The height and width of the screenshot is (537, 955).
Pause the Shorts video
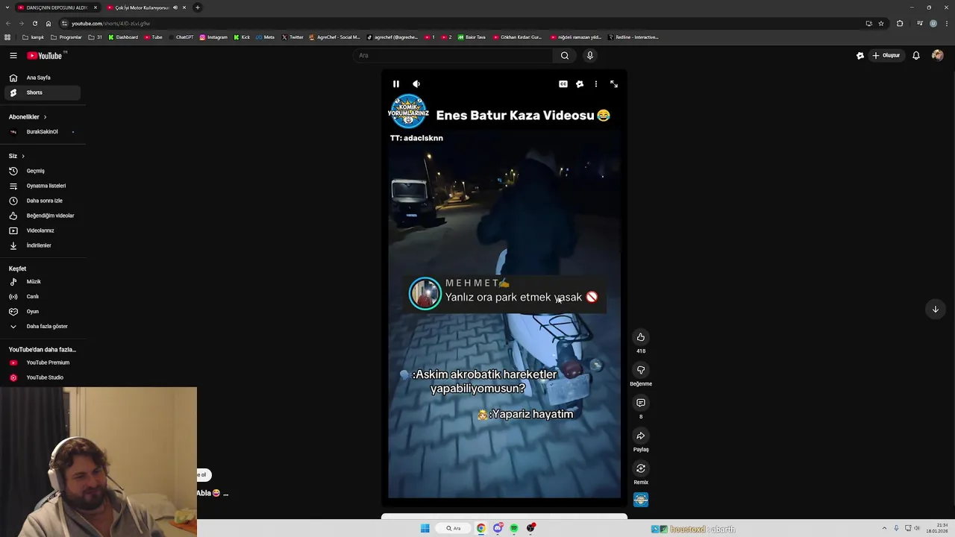[x=396, y=84]
